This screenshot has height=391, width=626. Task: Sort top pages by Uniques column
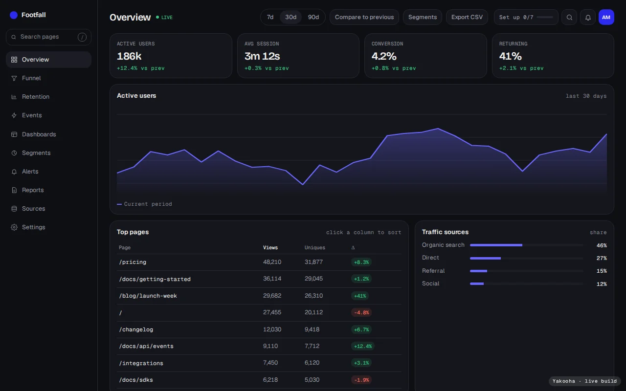(315, 248)
